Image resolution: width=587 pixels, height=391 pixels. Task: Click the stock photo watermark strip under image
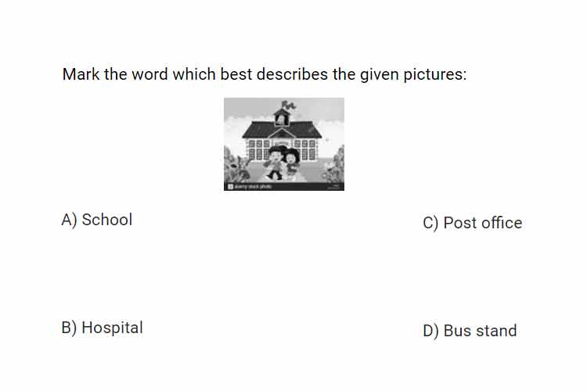(284, 186)
